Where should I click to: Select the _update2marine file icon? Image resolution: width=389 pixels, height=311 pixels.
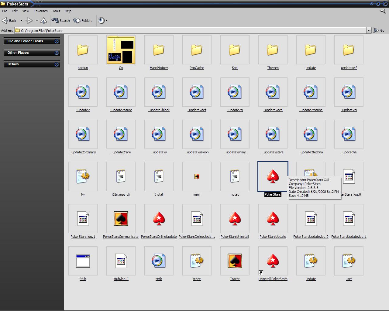311,92
